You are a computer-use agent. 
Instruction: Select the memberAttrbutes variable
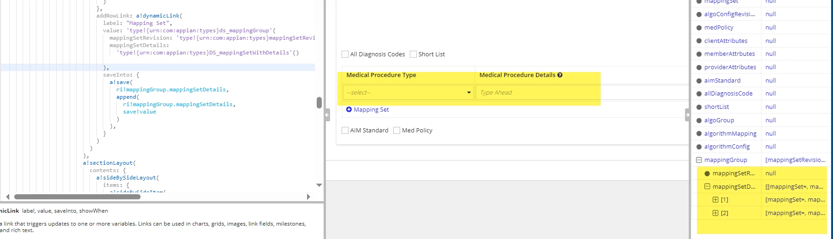pos(729,54)
